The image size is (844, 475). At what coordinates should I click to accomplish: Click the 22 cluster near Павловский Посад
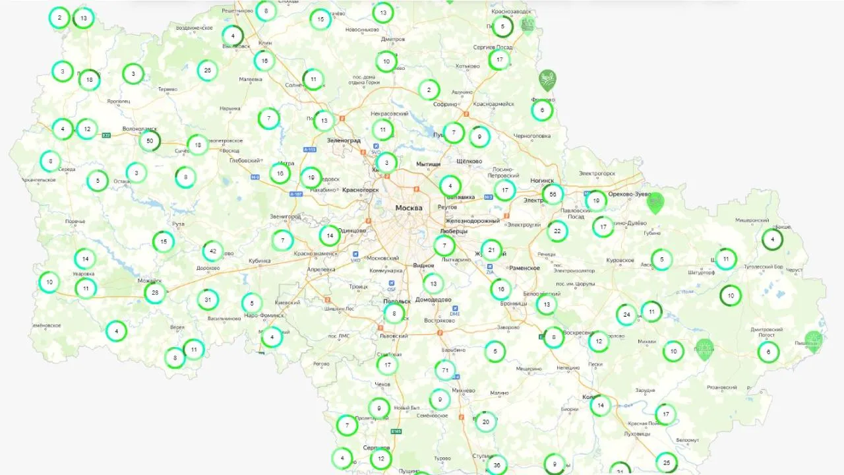557,231
